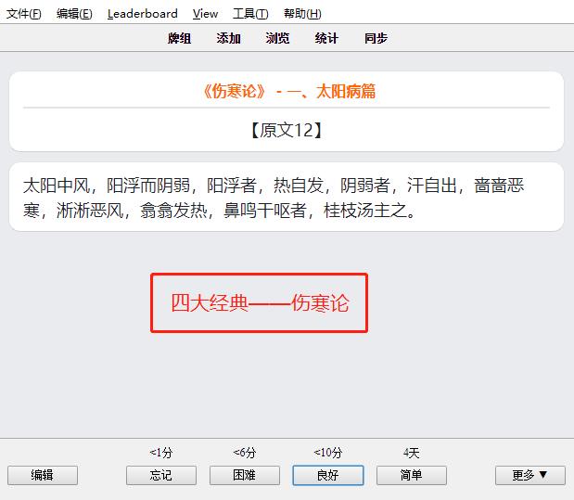
Task: Click the 《伤寒论》 - 一、太阳病篇 heading
Action: point(289,91)
